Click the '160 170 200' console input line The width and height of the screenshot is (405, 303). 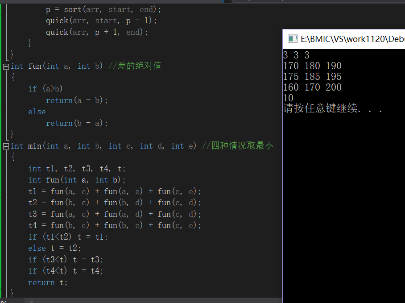[x=312, y=87]
